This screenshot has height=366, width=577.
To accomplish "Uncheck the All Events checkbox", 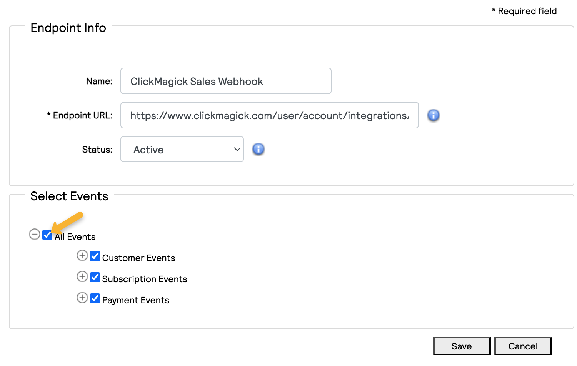I will click(47, 235).
